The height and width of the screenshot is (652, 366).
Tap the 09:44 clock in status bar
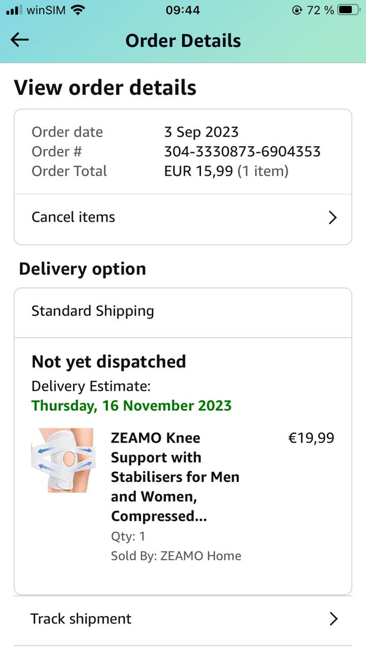[183, 10]
